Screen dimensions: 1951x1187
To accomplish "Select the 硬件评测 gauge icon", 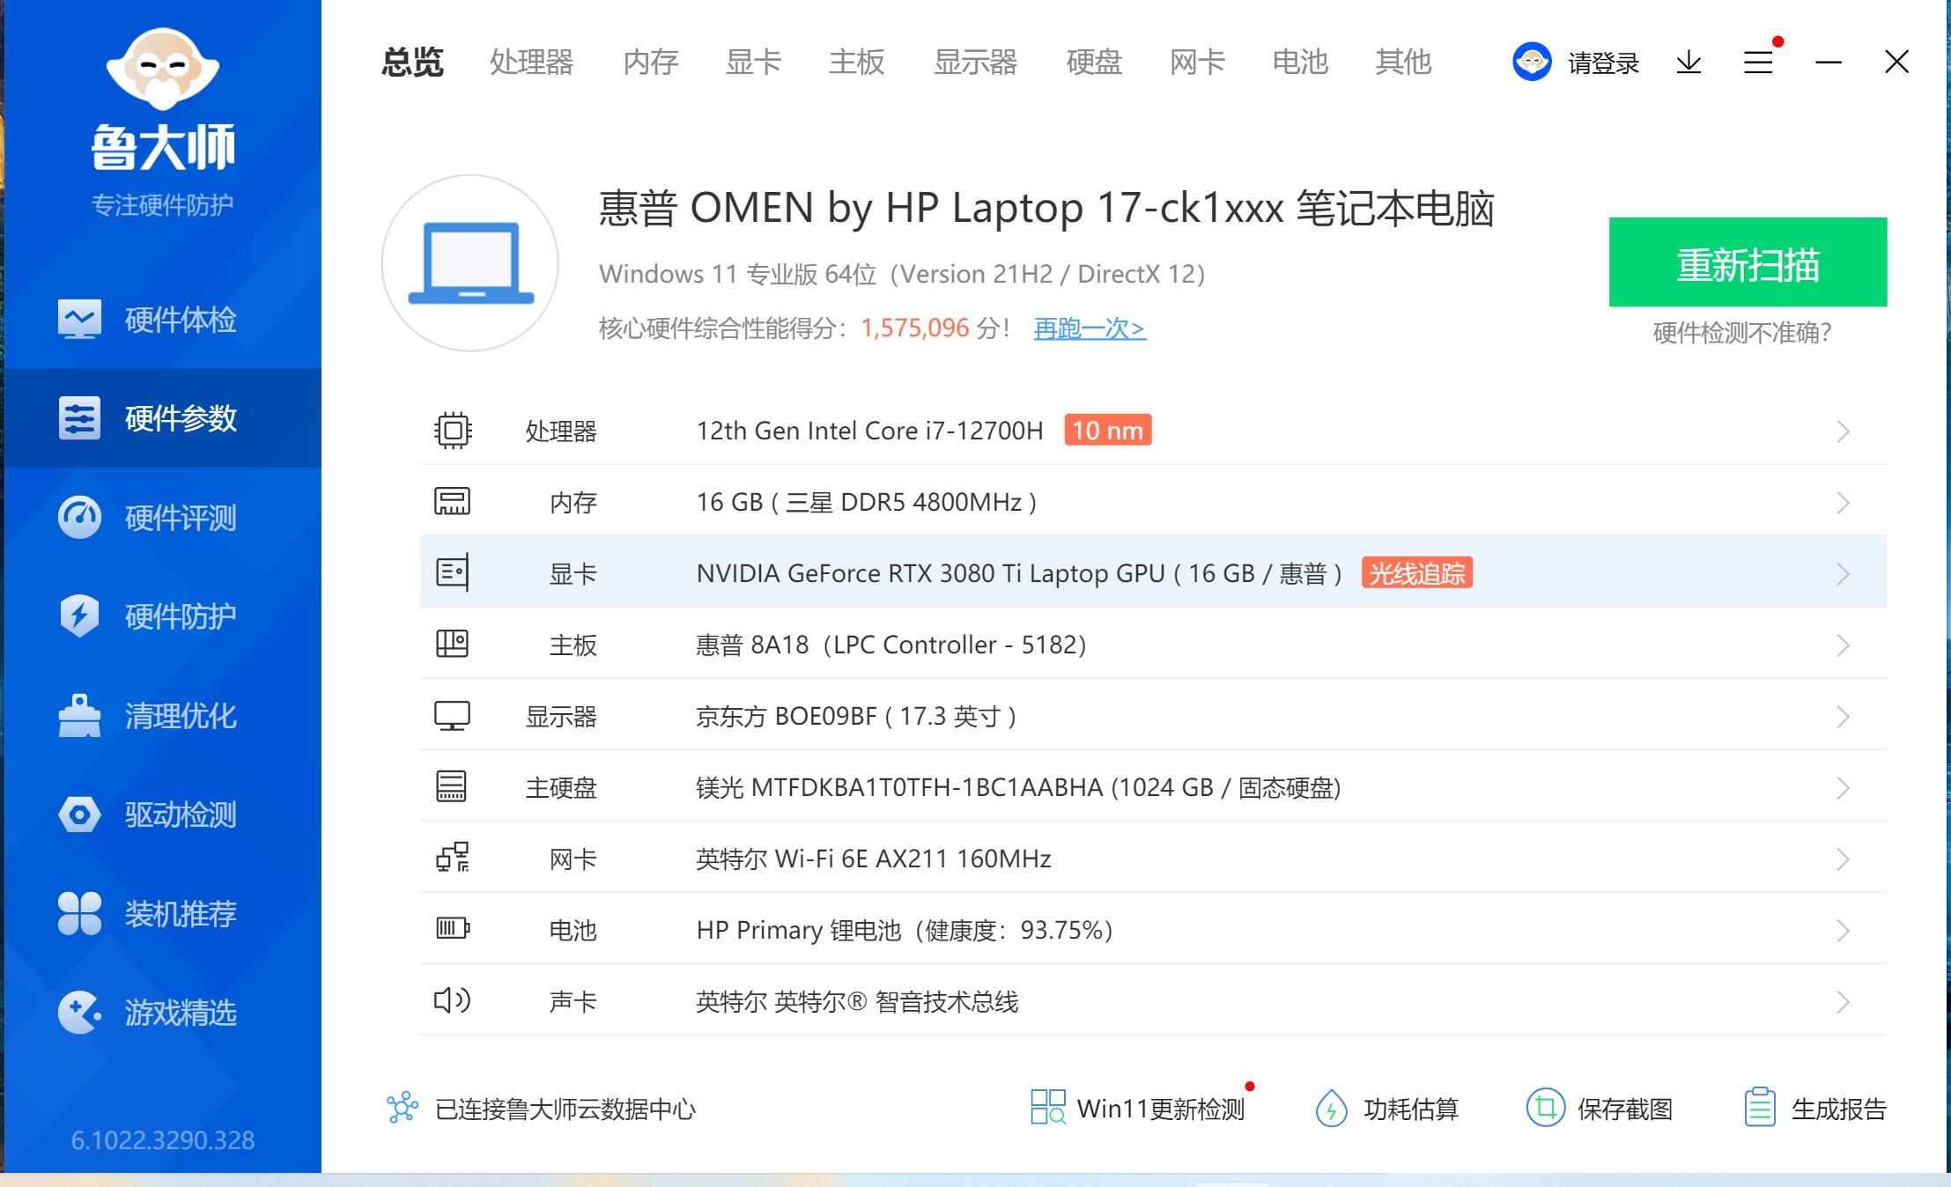I will pyautogui.click(x=79, y=517).
